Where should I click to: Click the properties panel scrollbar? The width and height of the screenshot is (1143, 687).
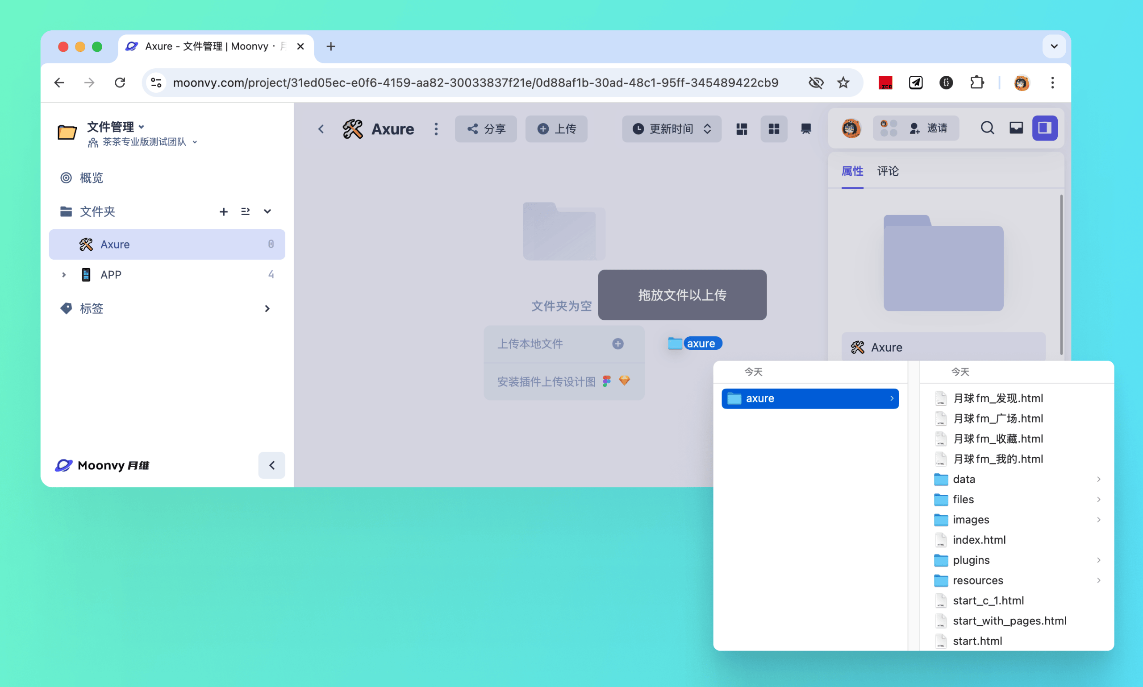point(1061,275)
